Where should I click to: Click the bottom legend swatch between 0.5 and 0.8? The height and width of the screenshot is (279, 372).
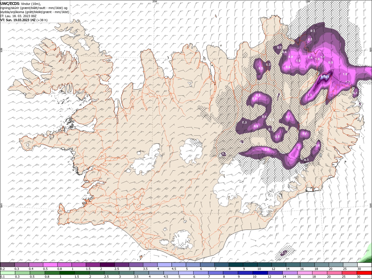[x=37, y=273]
